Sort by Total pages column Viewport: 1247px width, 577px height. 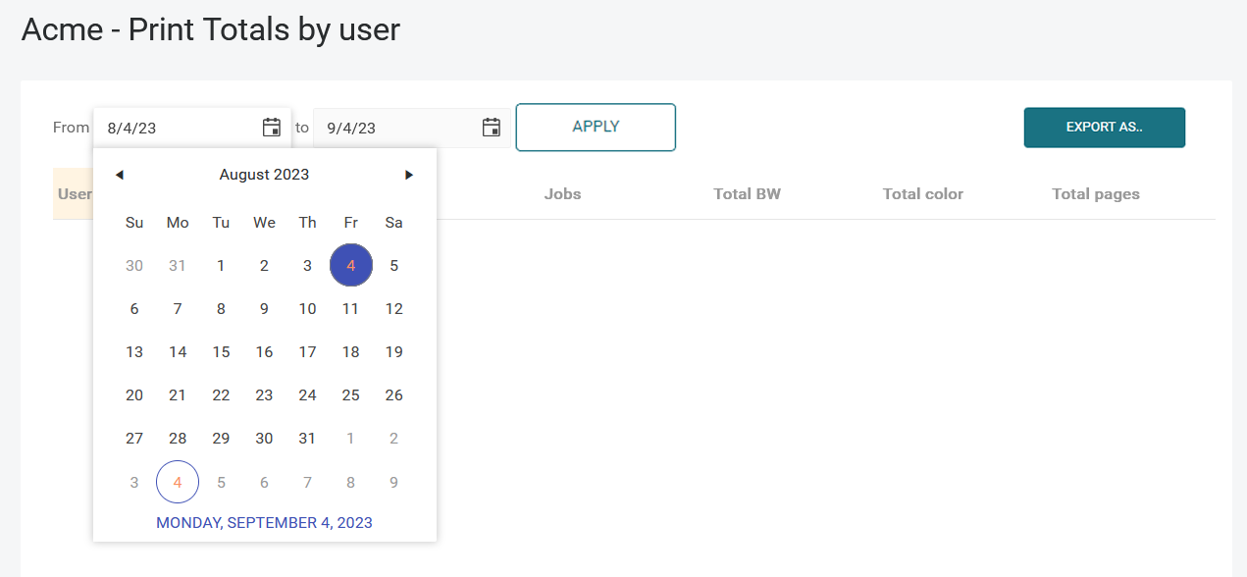coord(1095,194)
